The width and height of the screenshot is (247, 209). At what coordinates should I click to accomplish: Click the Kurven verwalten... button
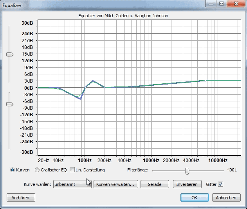coord(116,184)
